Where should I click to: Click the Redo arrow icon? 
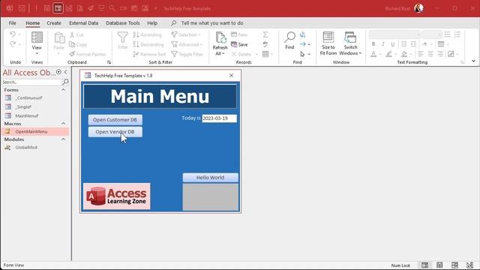(x=13, y=44)
